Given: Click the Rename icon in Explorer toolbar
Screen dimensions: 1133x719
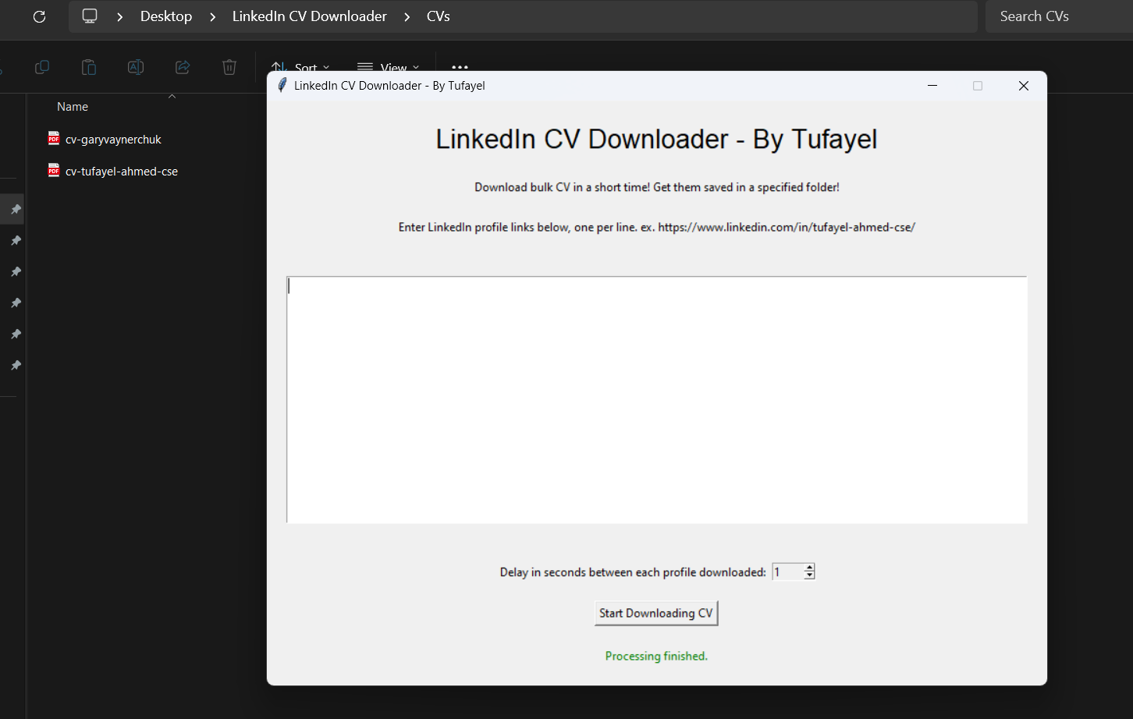Looking at the screenshot, I should 136,67.
